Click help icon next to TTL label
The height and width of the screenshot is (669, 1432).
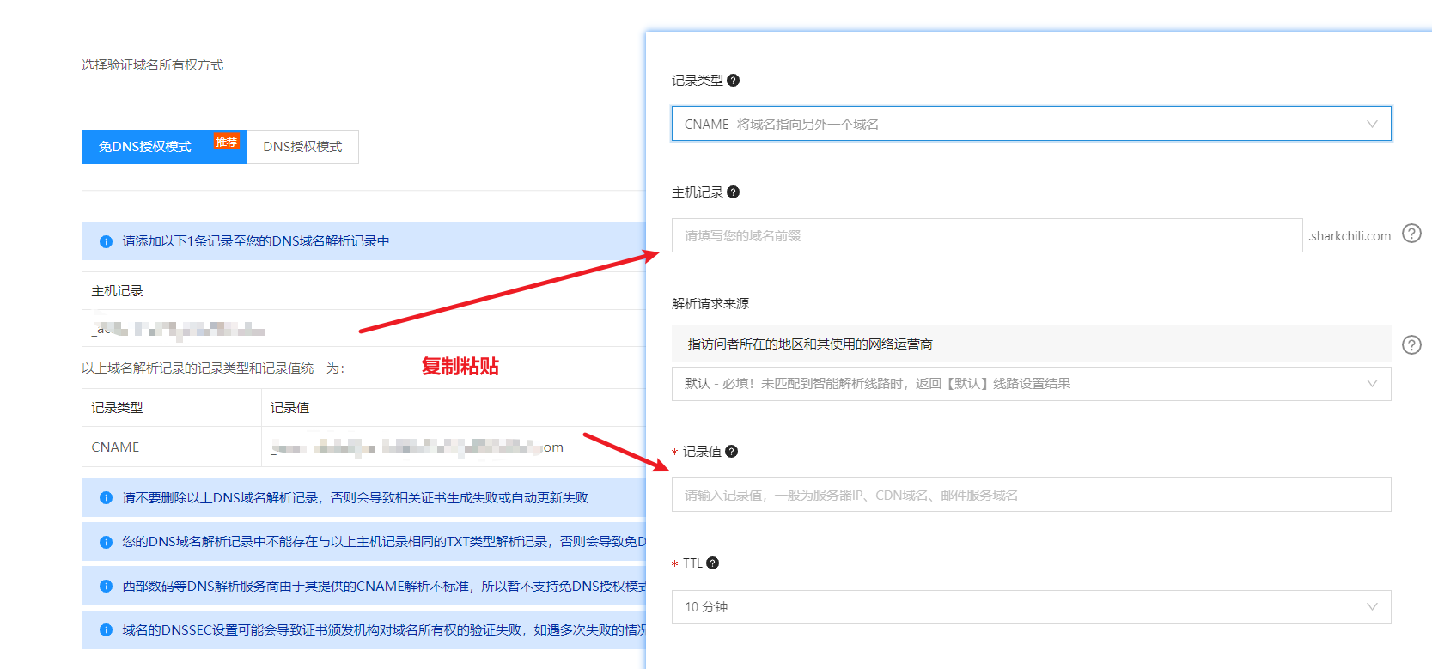tap(712, 563)
